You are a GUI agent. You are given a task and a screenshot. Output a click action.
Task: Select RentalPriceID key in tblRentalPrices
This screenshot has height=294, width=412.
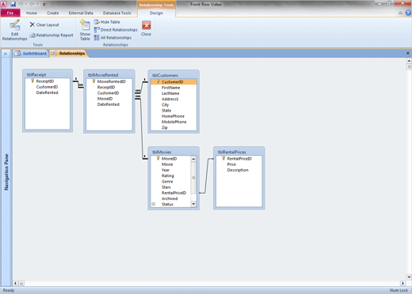tap(239, 159)
